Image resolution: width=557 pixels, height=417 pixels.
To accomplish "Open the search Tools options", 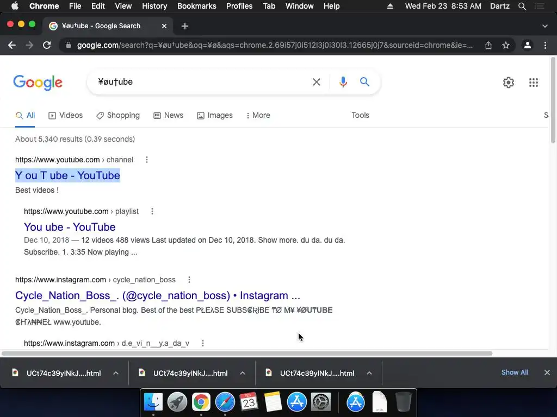I will point(360,116).
